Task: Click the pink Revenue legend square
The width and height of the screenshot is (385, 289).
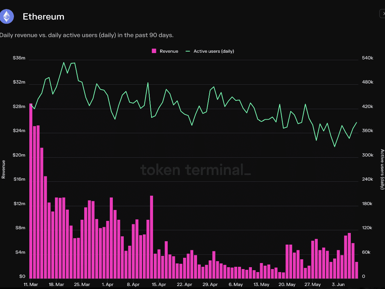Action: [154, 51]
